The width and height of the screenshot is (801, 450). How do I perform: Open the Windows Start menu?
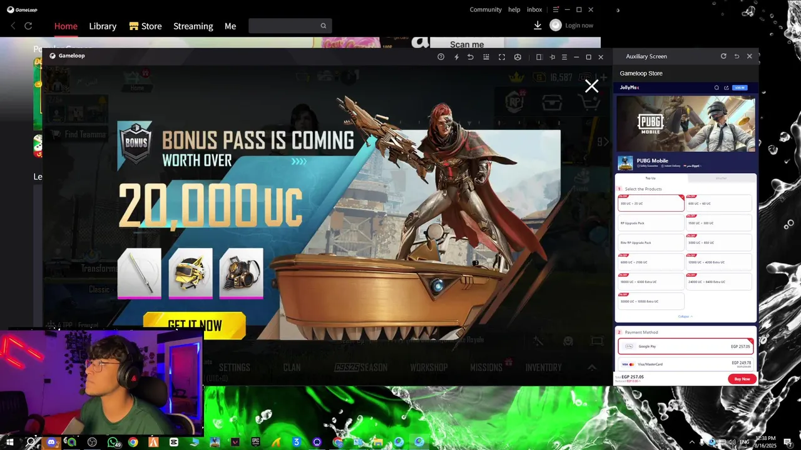click(x=10, y=442)
